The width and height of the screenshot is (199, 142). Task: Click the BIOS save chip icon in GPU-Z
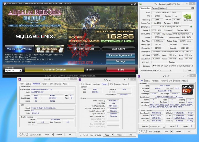pos(191,27)
